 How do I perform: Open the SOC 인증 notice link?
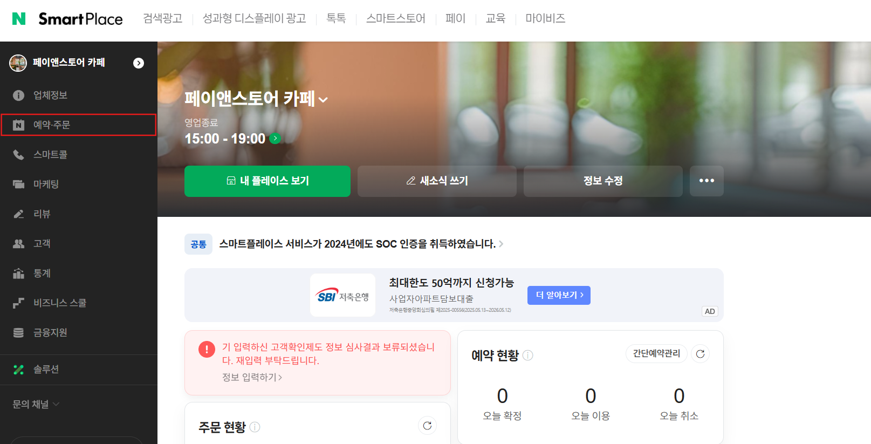[x=357, y=244]
